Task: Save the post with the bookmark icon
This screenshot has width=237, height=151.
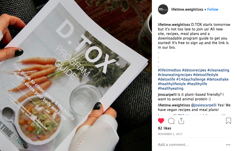Action: [x=228, y=121]
